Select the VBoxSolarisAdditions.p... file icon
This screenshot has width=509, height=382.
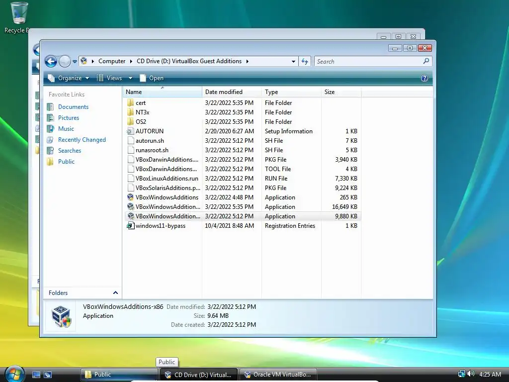(x=131, y=188)
